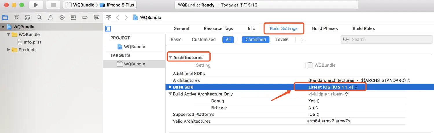Image resolution: width=434 pixels, height=133 pixels.
Task: Change Debug value Yes popup
Action: point(314,101)
